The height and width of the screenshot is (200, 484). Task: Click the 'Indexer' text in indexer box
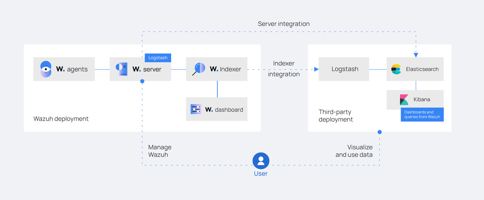pos(230,69)
